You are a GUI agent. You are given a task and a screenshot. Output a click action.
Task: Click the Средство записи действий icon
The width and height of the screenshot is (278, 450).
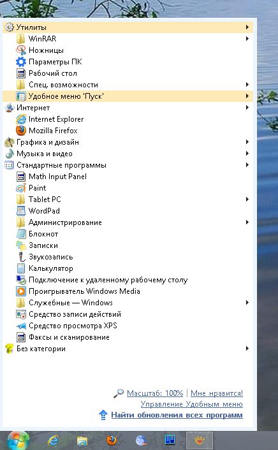tap(20, 314)
